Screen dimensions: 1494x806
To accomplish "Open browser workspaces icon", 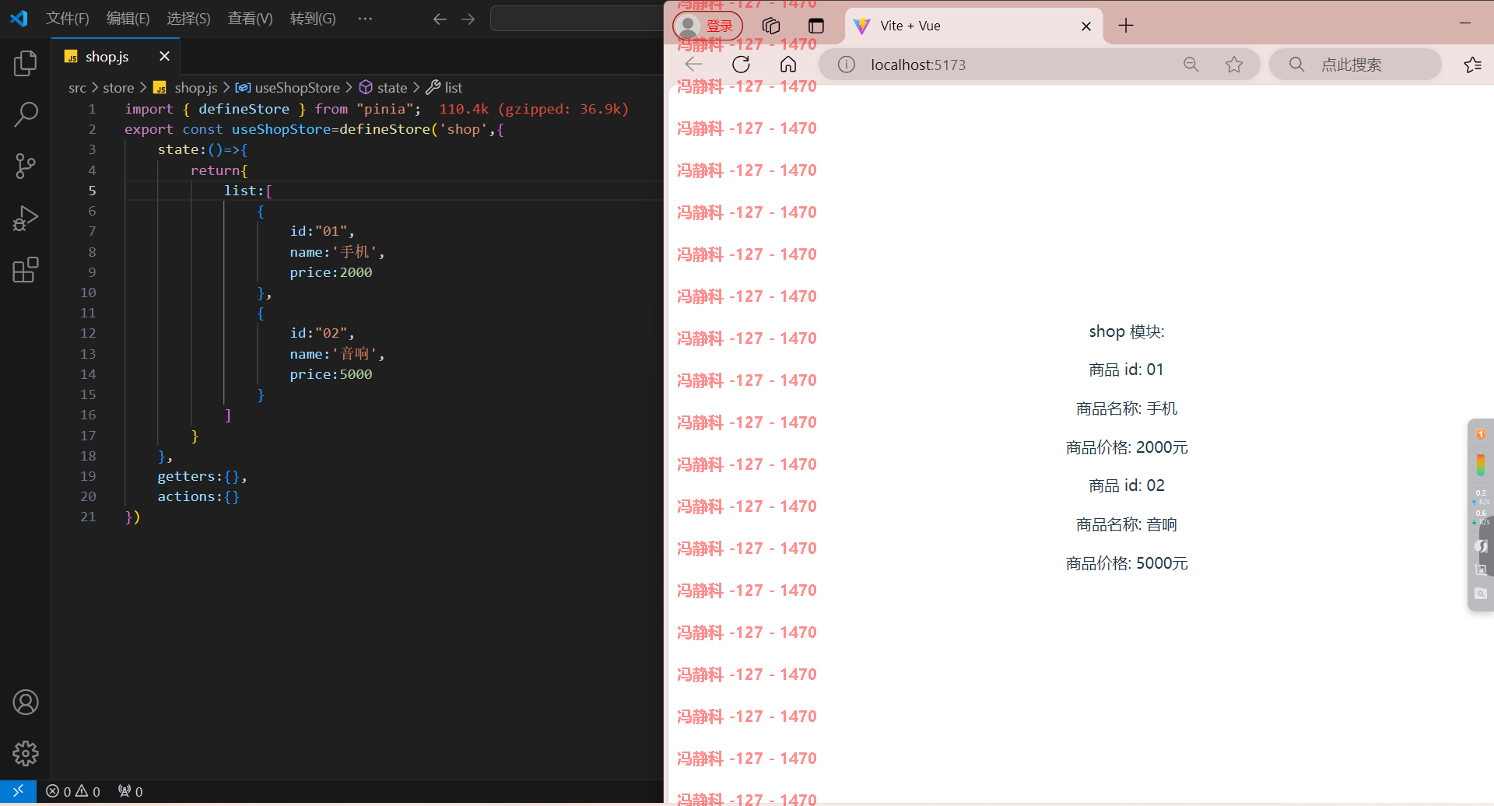I will pyautogui.click(x=771, y=26).
